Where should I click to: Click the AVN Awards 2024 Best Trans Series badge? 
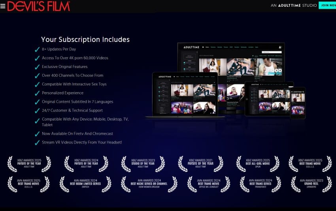click(260, 184)
